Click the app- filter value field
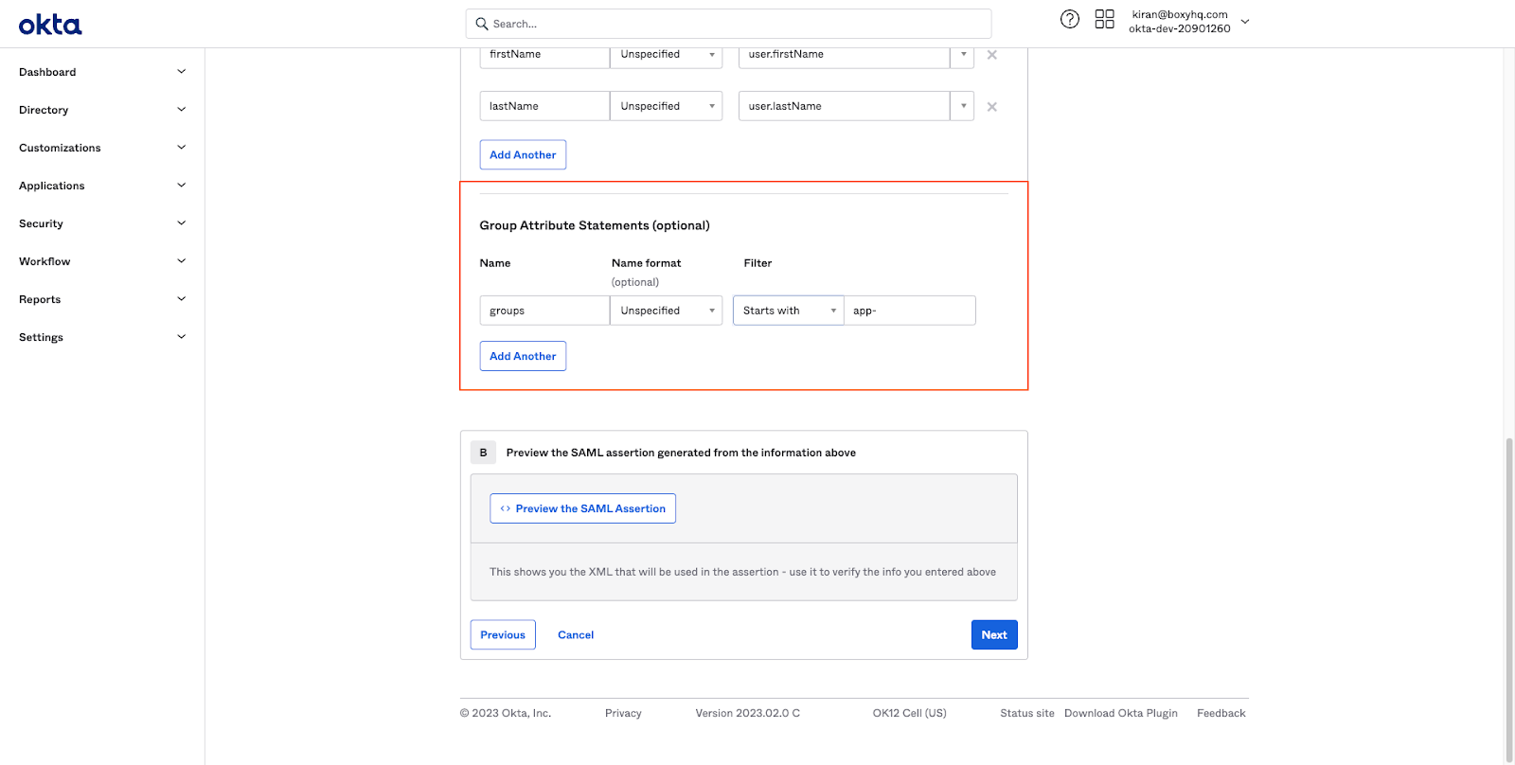Image resolution: width=1515 pixels, height=765 pixels. [x=910, y=311]
